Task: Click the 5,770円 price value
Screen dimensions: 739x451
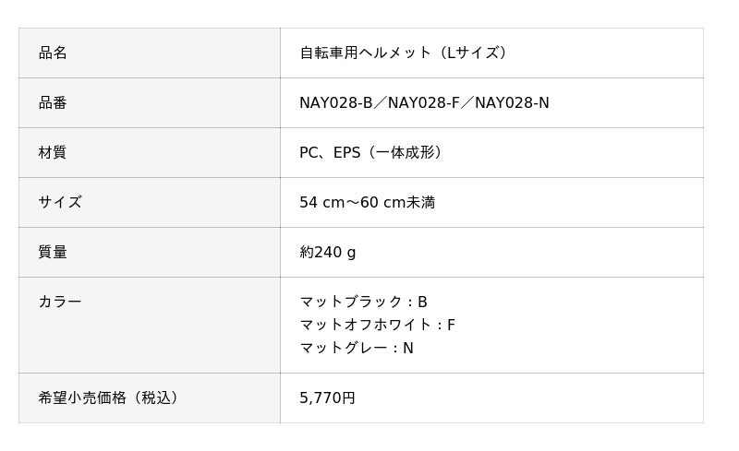Action: tap(327, 398)
